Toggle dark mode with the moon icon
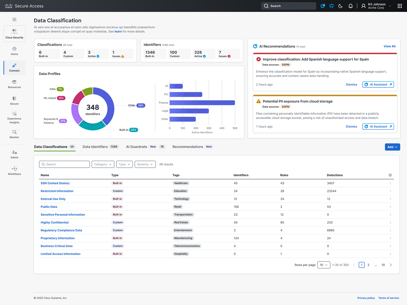Viewport: 407px width, 305px height. pos(340,6)
